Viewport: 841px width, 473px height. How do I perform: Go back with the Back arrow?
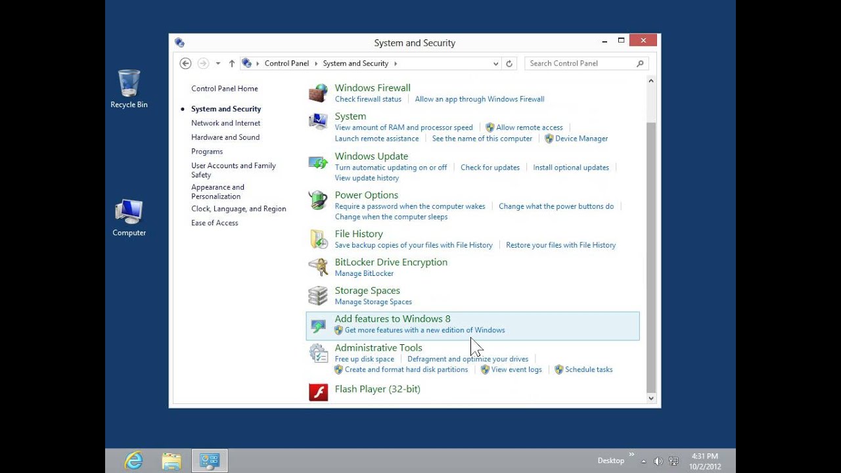point(185,64)
